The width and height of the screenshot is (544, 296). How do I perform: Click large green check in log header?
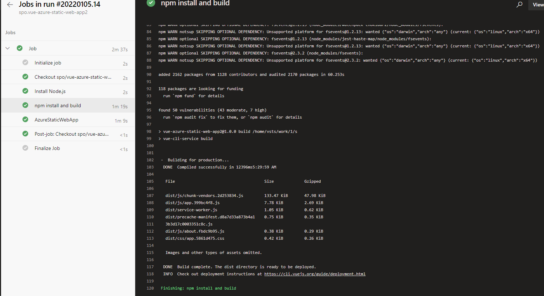coord(151,3)
